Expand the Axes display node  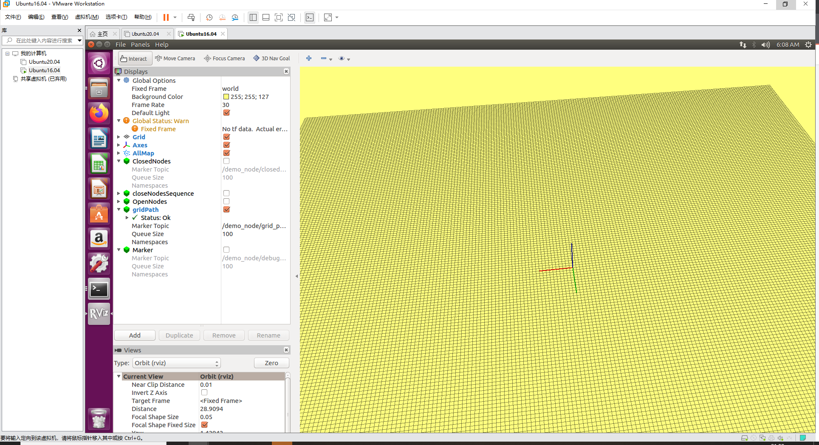point(119,145)
